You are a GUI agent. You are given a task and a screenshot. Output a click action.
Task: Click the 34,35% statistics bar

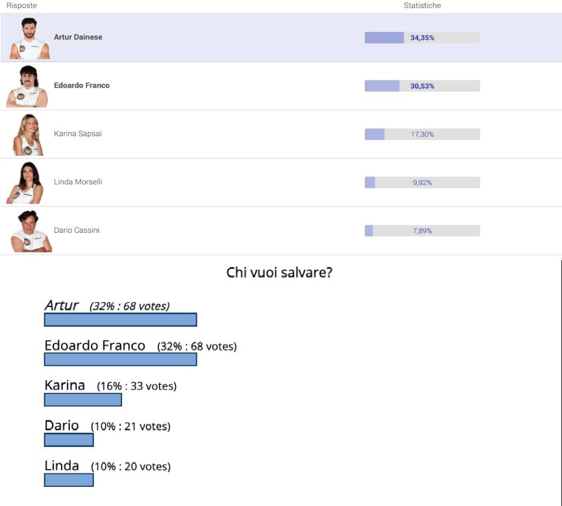tap(422, 38)
